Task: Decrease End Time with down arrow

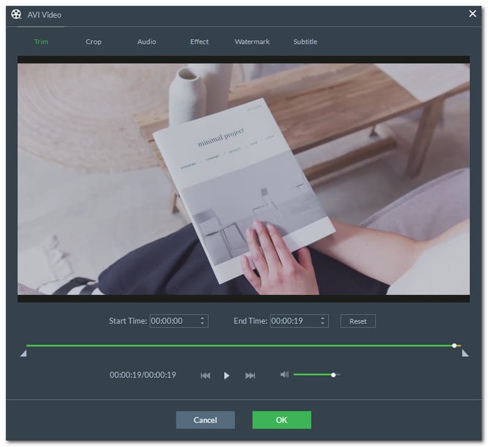Action: 323,324
